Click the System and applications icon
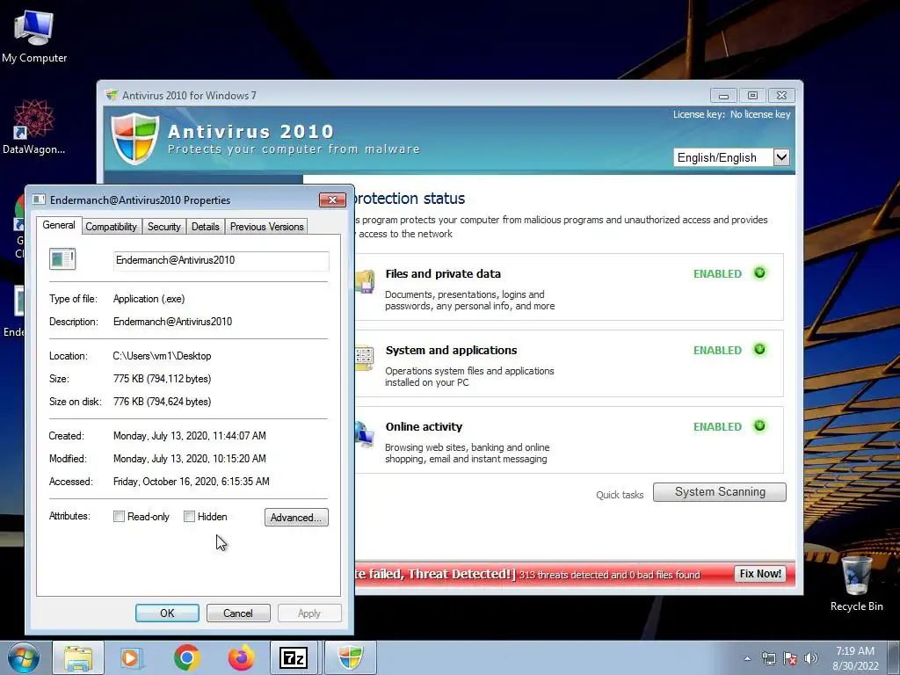This screenshot has width=900, height=675. pyautogui.click(x=365, y=358)
